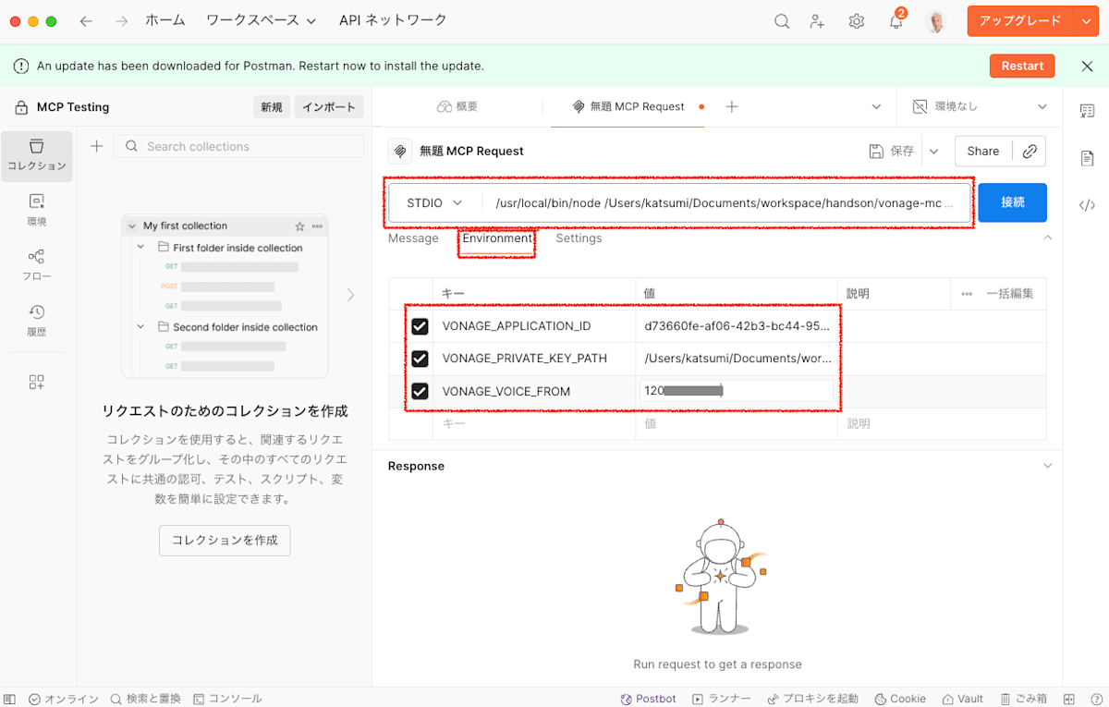Image resolution: width=1109 pixels, height=707 pixels.
Task: Open the configure sidebar grid icon
Action: pyautogui.click(x=37, y=382)
